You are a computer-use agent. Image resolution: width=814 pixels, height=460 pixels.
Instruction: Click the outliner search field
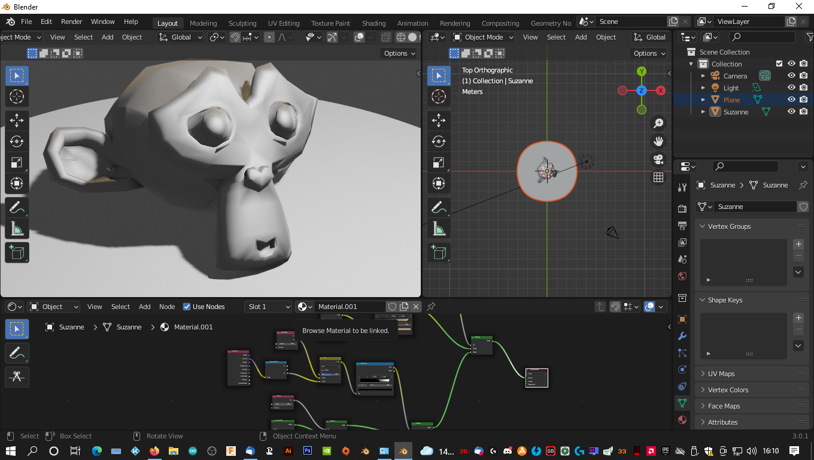(x=761, y=37)
